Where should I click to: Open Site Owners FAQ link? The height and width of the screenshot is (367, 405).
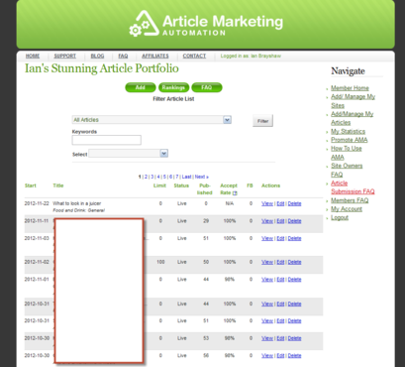[347, 170]
